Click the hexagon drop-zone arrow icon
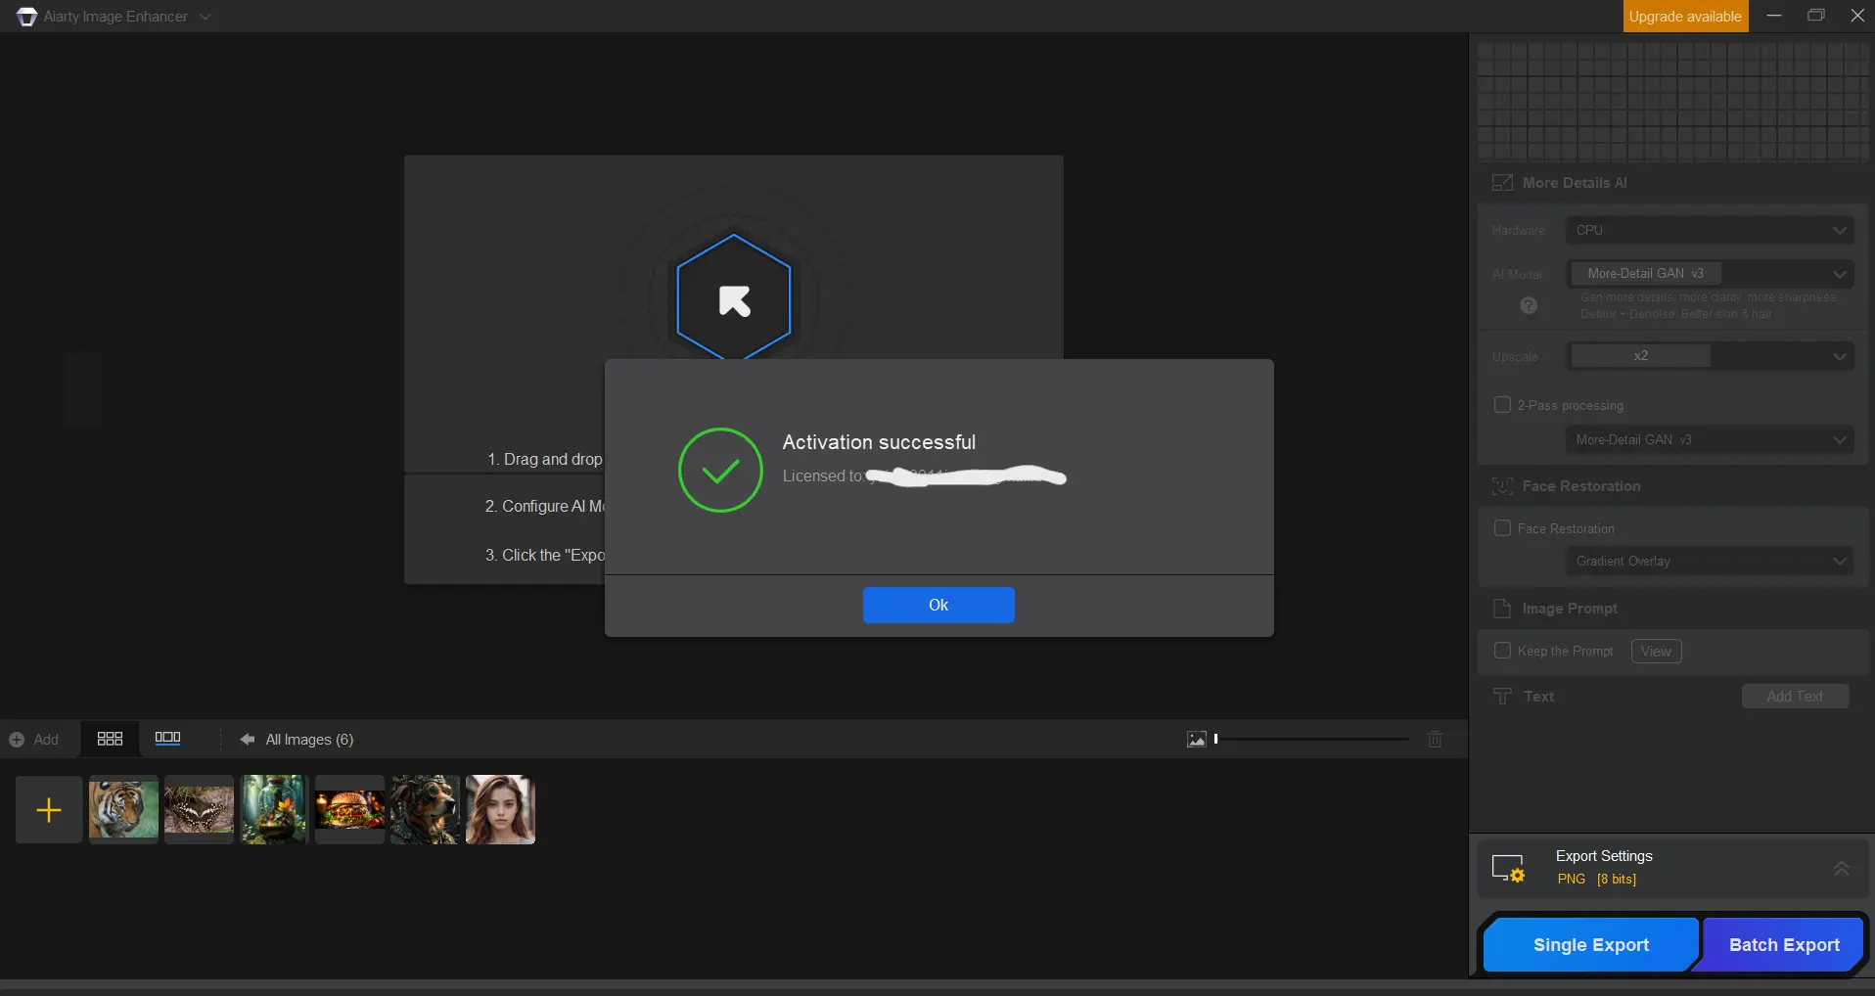This screenshot has height=996, width=1875. click(x=734, y=299)
